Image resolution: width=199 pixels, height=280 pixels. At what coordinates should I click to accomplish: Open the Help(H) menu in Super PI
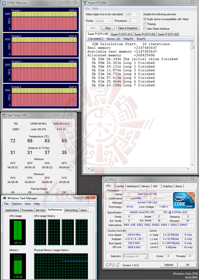(x=128, y=39)
